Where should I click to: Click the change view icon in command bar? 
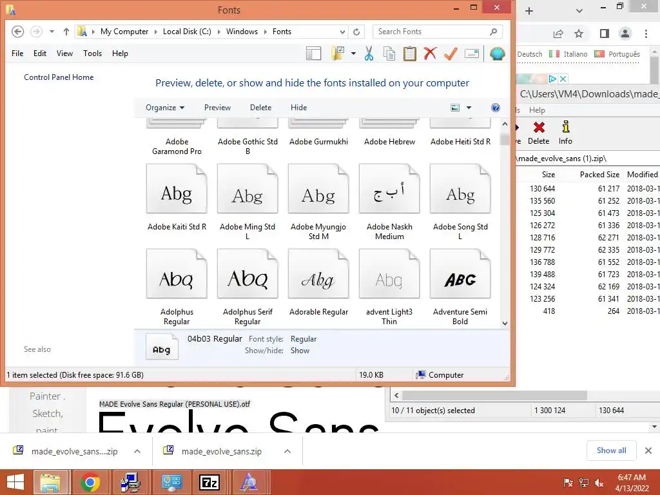click(x=455, y=108)
